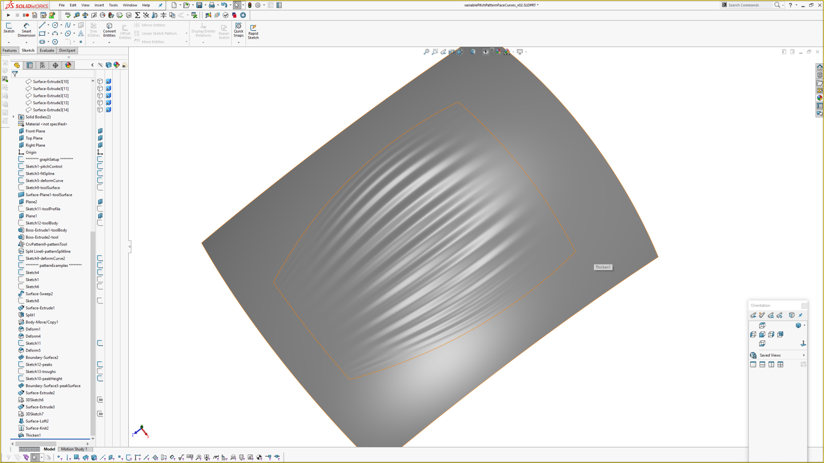824x463 pixels.
Task: Open the Quick Snaps tool
Action: coord(239,30)
